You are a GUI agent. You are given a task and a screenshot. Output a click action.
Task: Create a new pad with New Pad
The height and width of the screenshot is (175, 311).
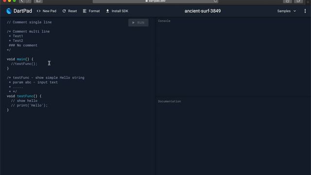coord(47,11)
